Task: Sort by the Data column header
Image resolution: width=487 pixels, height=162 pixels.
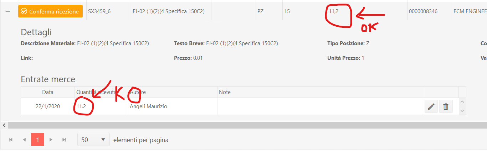Action: 48,92
